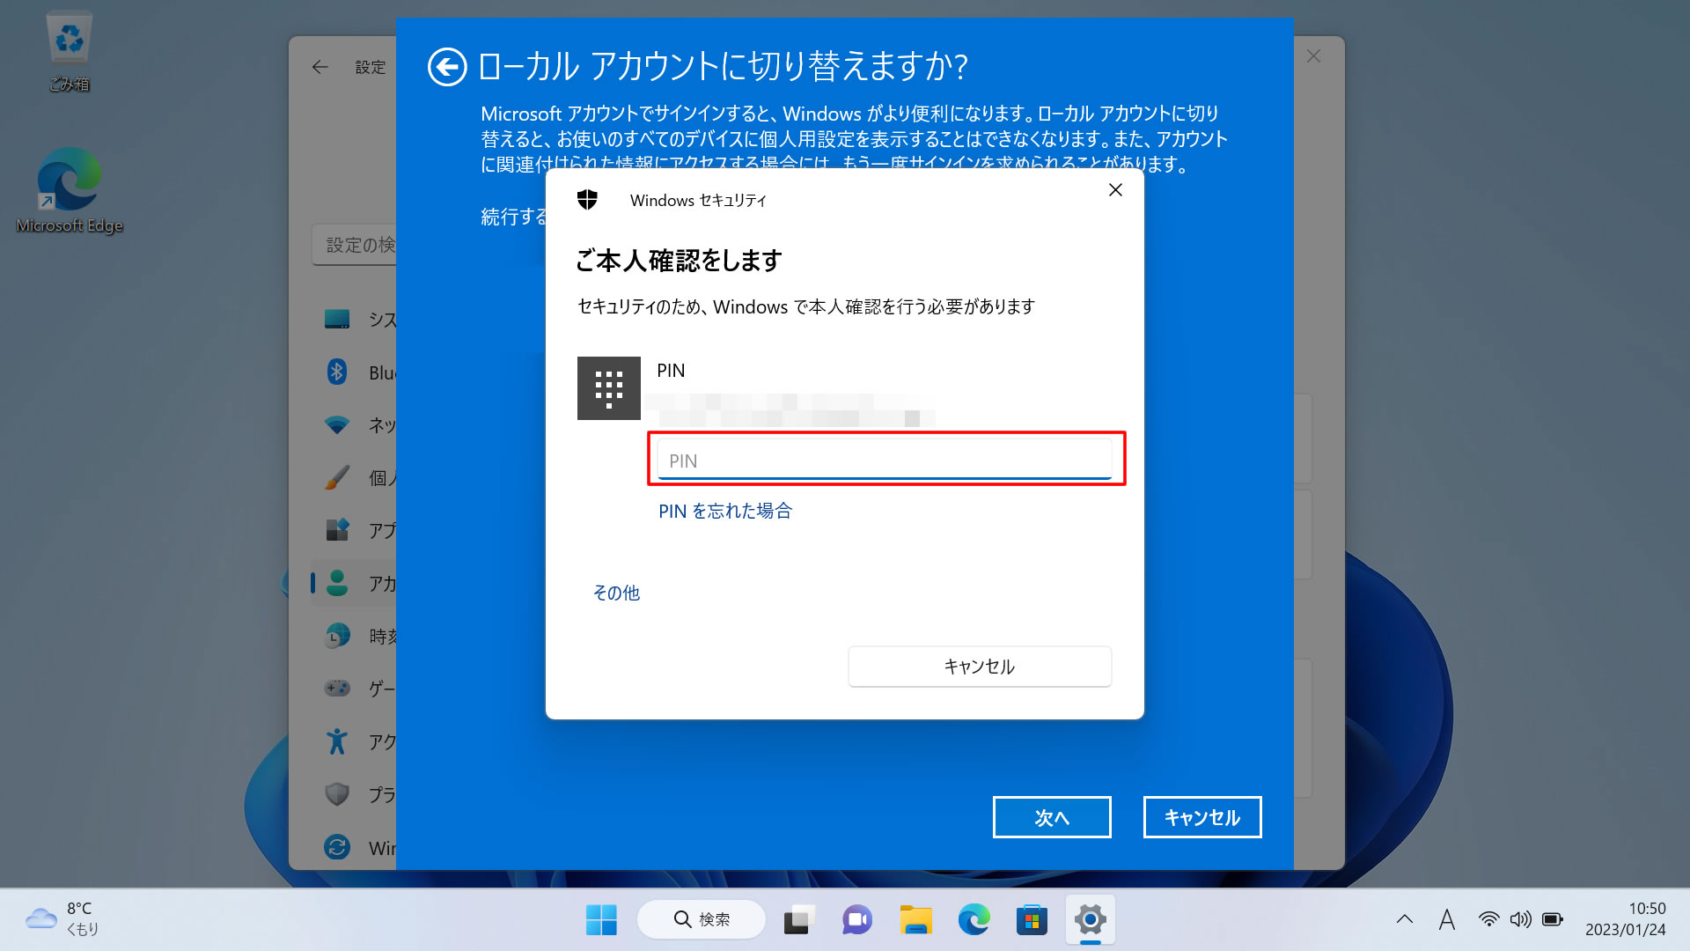Open the Microsoft Edge desktop shortcut

pos(70,190)
